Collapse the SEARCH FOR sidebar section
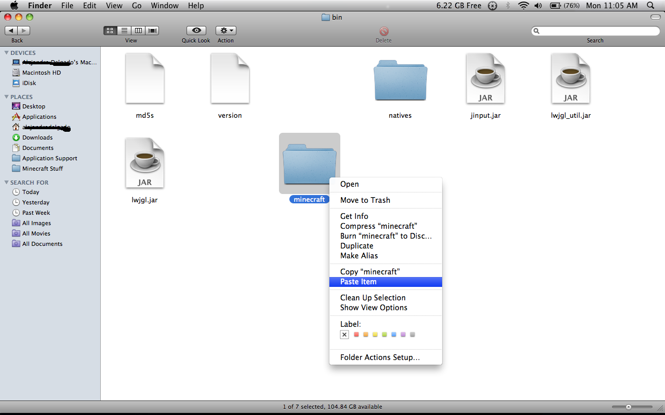 coord(6,183)
